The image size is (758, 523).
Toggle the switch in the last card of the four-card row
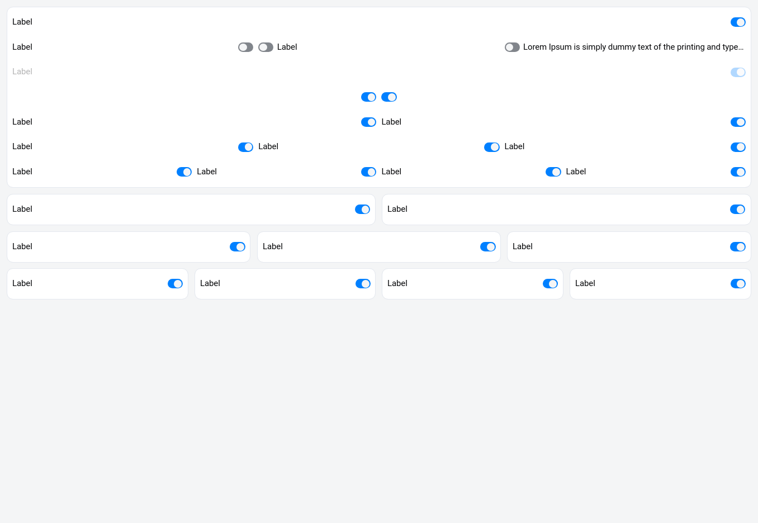pos(738,284)
